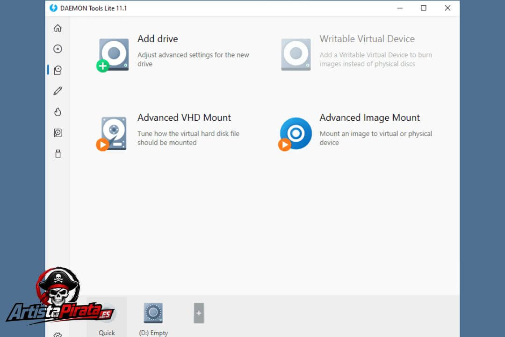Viewport: 505px width, 337px height.
Task: Close the DAEMON Tools Lite window
Action: click(x=447, y=8)
